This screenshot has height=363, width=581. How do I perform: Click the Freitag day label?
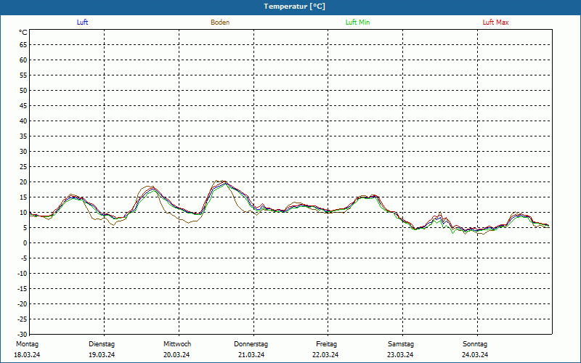coord(326,344)
